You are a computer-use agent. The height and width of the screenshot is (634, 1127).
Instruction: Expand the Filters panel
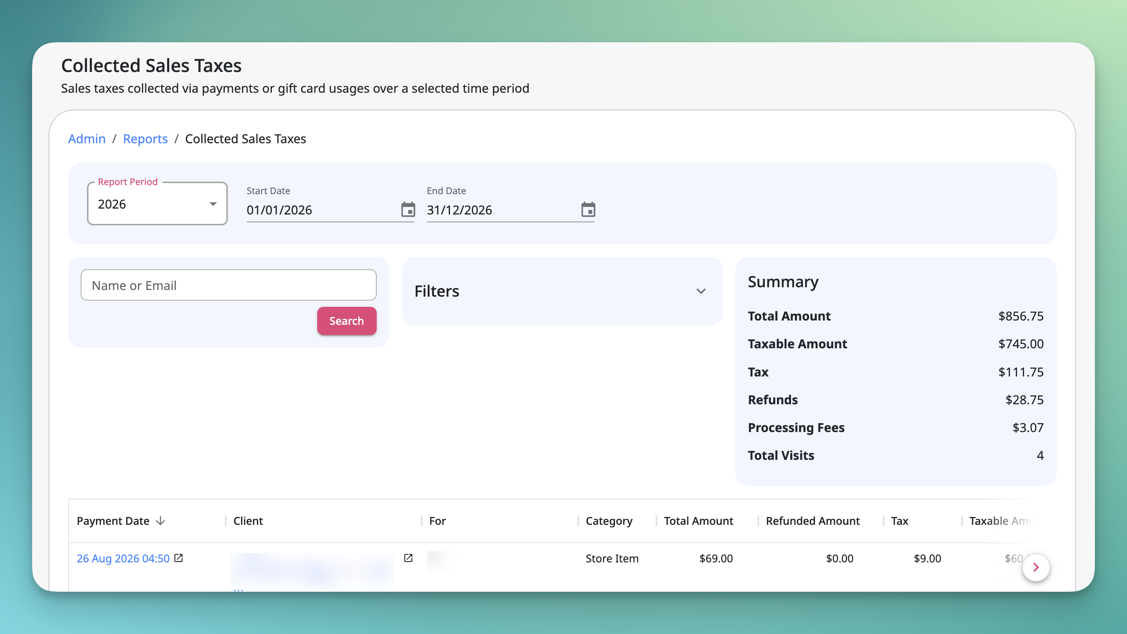tap(562, 291)
